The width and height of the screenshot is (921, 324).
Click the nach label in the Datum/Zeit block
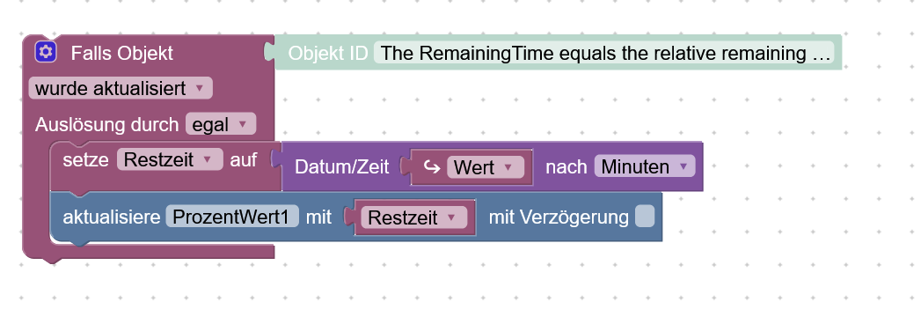(x=566, y=167)
